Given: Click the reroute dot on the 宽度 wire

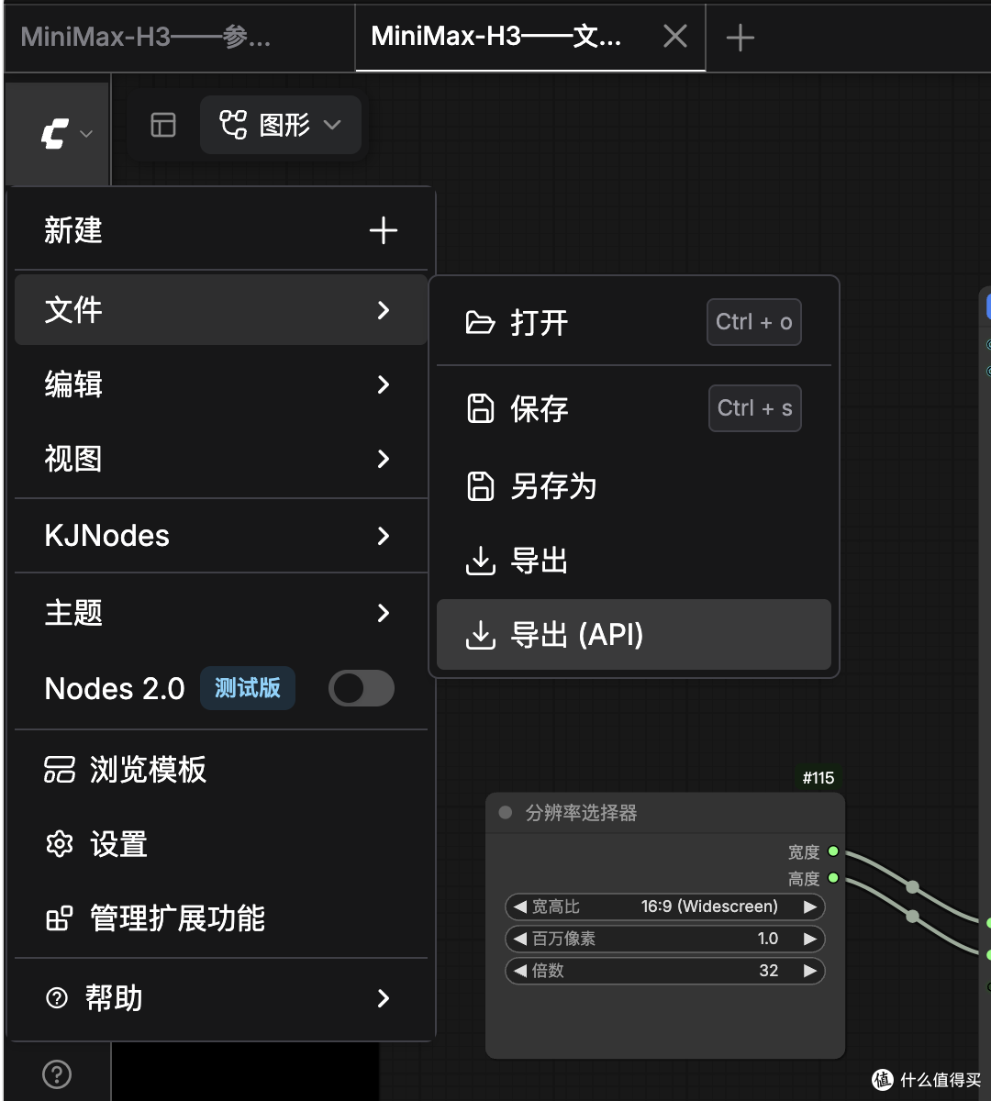Looking at the screenshot, I should pos(912,887).
